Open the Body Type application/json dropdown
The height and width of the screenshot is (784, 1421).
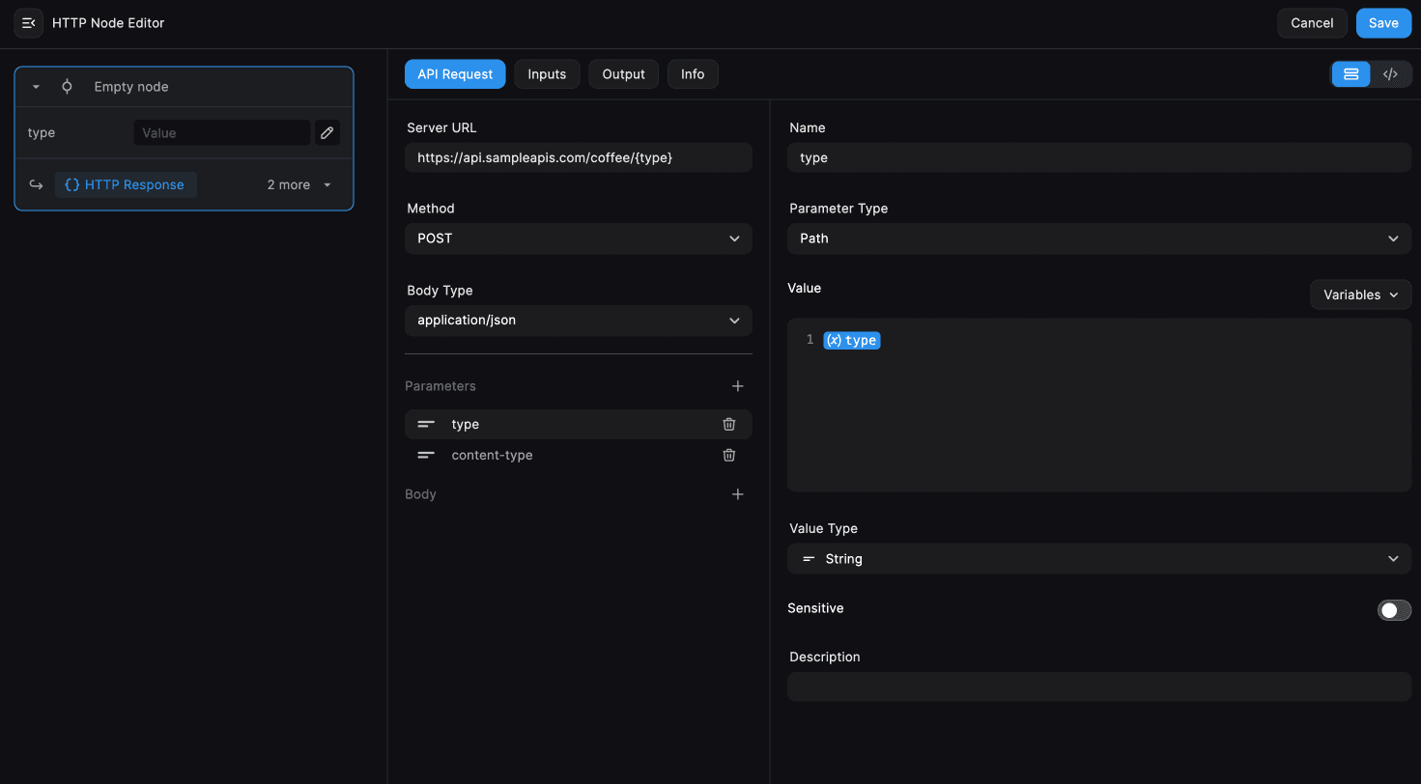tap(579, 321)
